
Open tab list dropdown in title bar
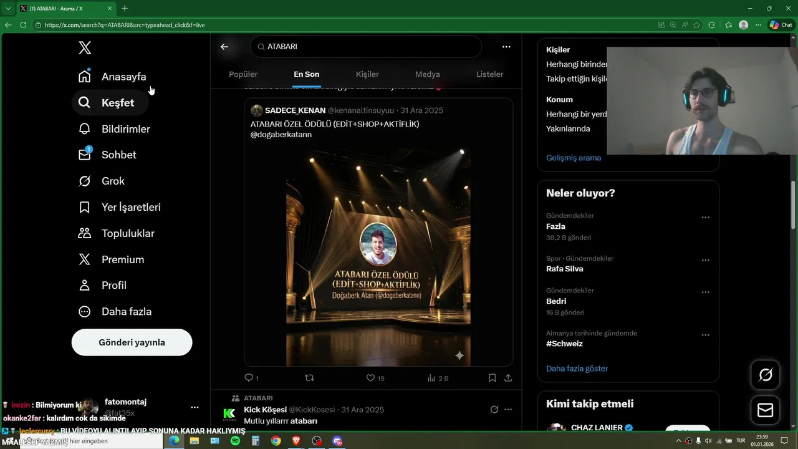pyautogui.click(x=8, y=8)
